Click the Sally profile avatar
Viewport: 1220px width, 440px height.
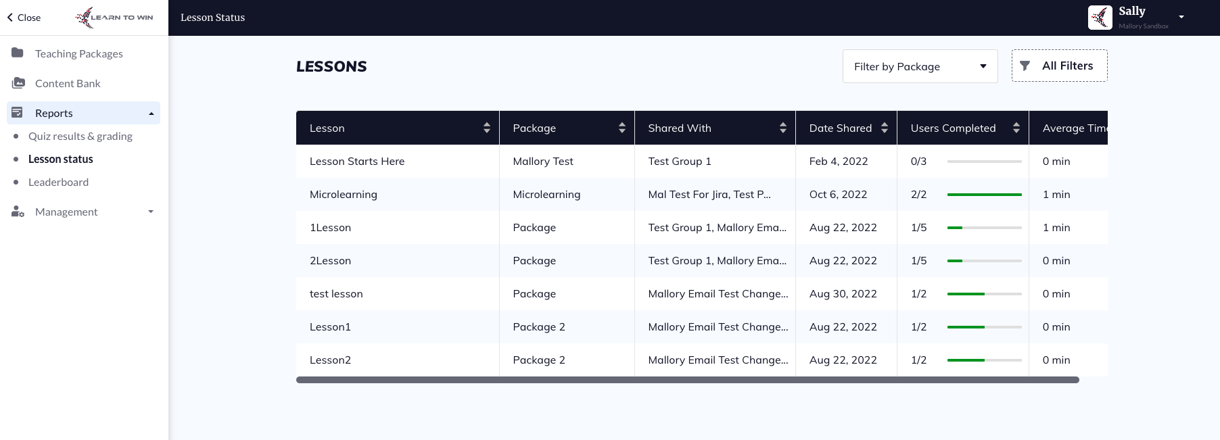[x=1100, y=18]
